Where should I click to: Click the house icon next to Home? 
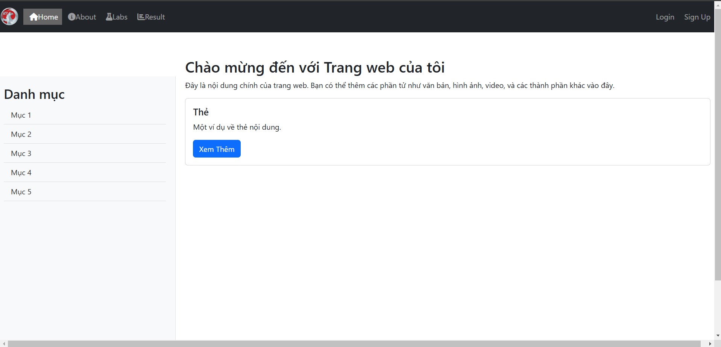[x=35, y=17]
